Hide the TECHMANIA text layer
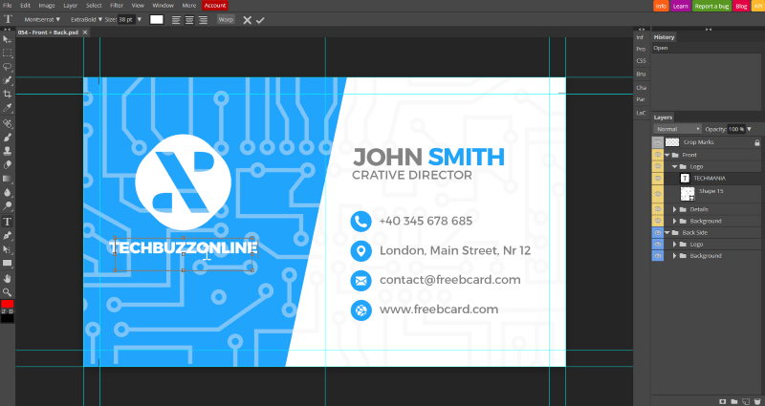 pos(658,179)
